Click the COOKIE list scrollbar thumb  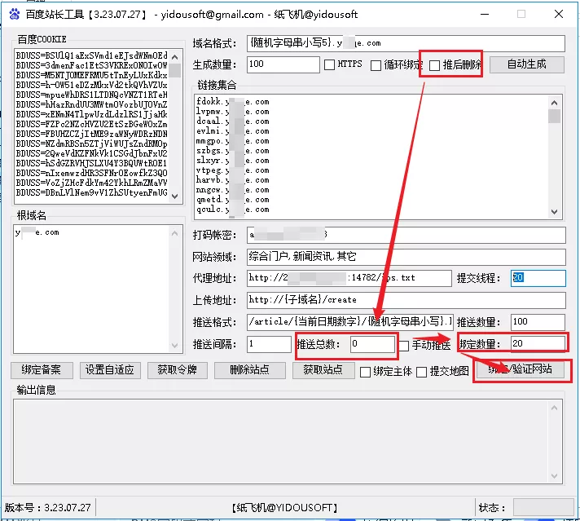(175, 70)
